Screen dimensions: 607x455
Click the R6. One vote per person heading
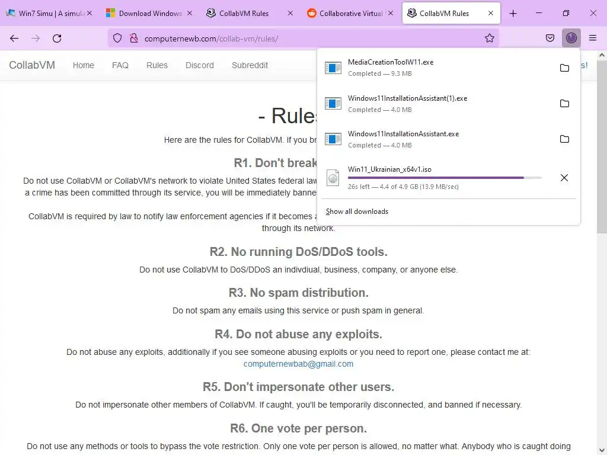(x=298, y=428)
